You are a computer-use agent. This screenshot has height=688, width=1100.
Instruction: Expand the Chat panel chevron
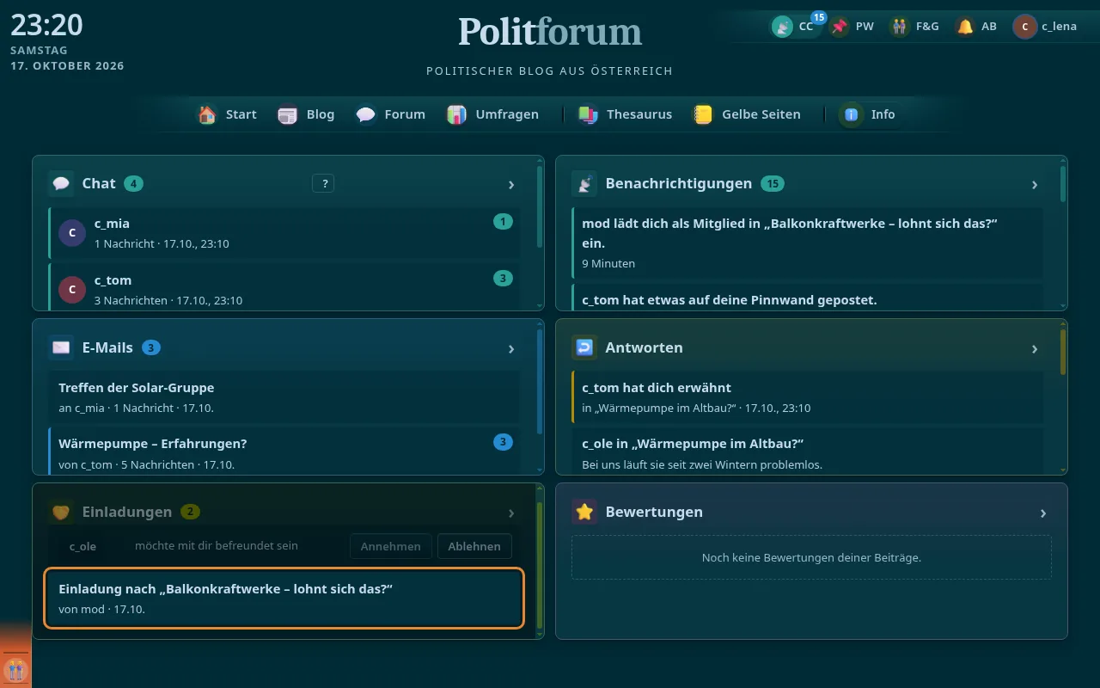click(x=511, y=185)
